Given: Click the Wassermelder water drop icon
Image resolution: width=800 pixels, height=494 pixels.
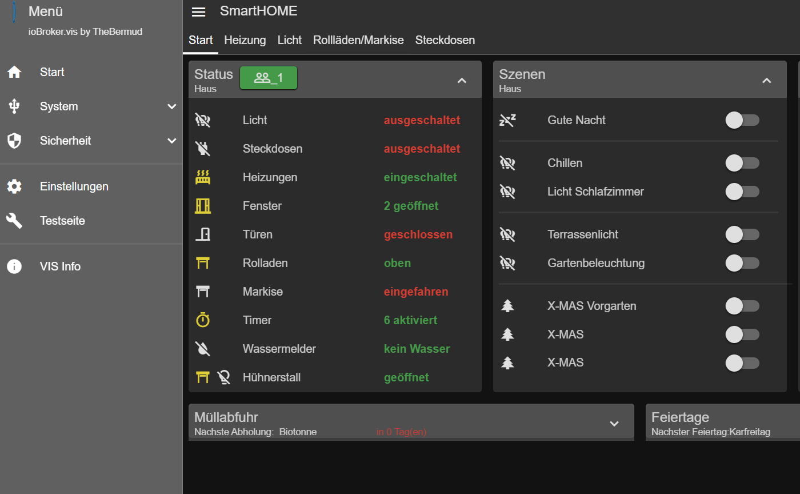Looking at the screenshot, I should (203, 349).
